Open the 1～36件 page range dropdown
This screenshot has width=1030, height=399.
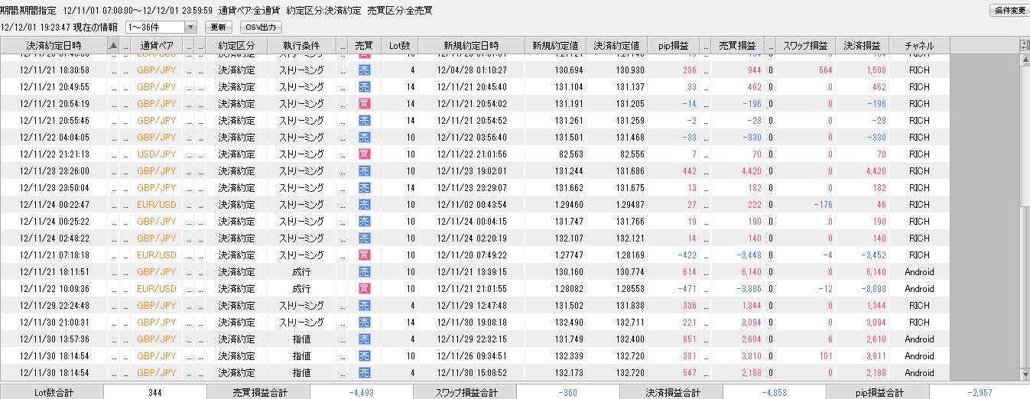161,27
